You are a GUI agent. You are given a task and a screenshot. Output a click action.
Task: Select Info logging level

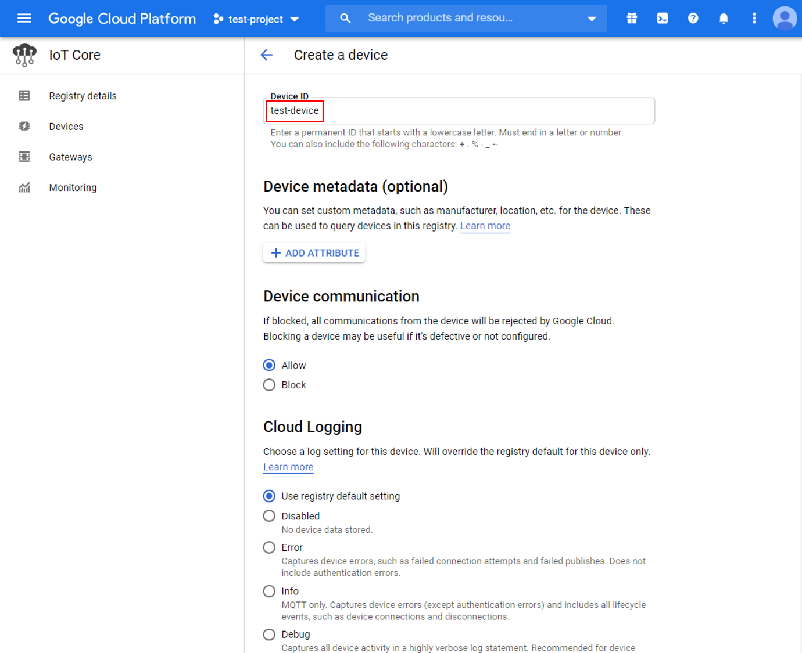click(269, 591)
